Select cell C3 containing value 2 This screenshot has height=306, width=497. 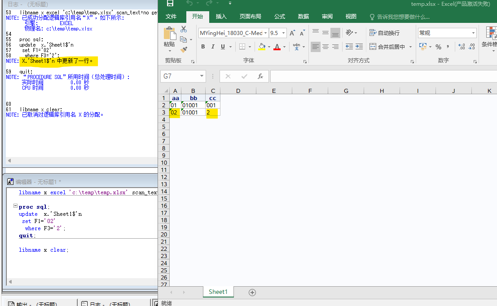212,112
